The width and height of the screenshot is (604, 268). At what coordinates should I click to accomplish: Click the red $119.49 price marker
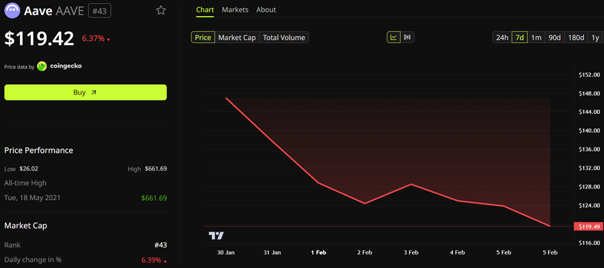589,227
